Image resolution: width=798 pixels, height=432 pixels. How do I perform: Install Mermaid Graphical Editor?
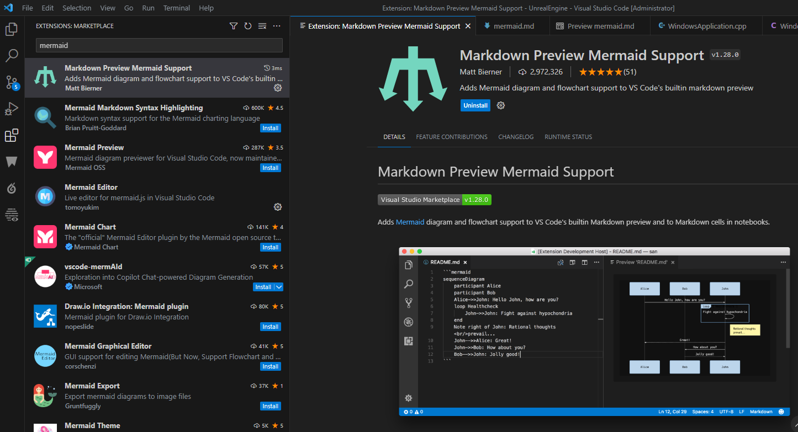point(271,366)
